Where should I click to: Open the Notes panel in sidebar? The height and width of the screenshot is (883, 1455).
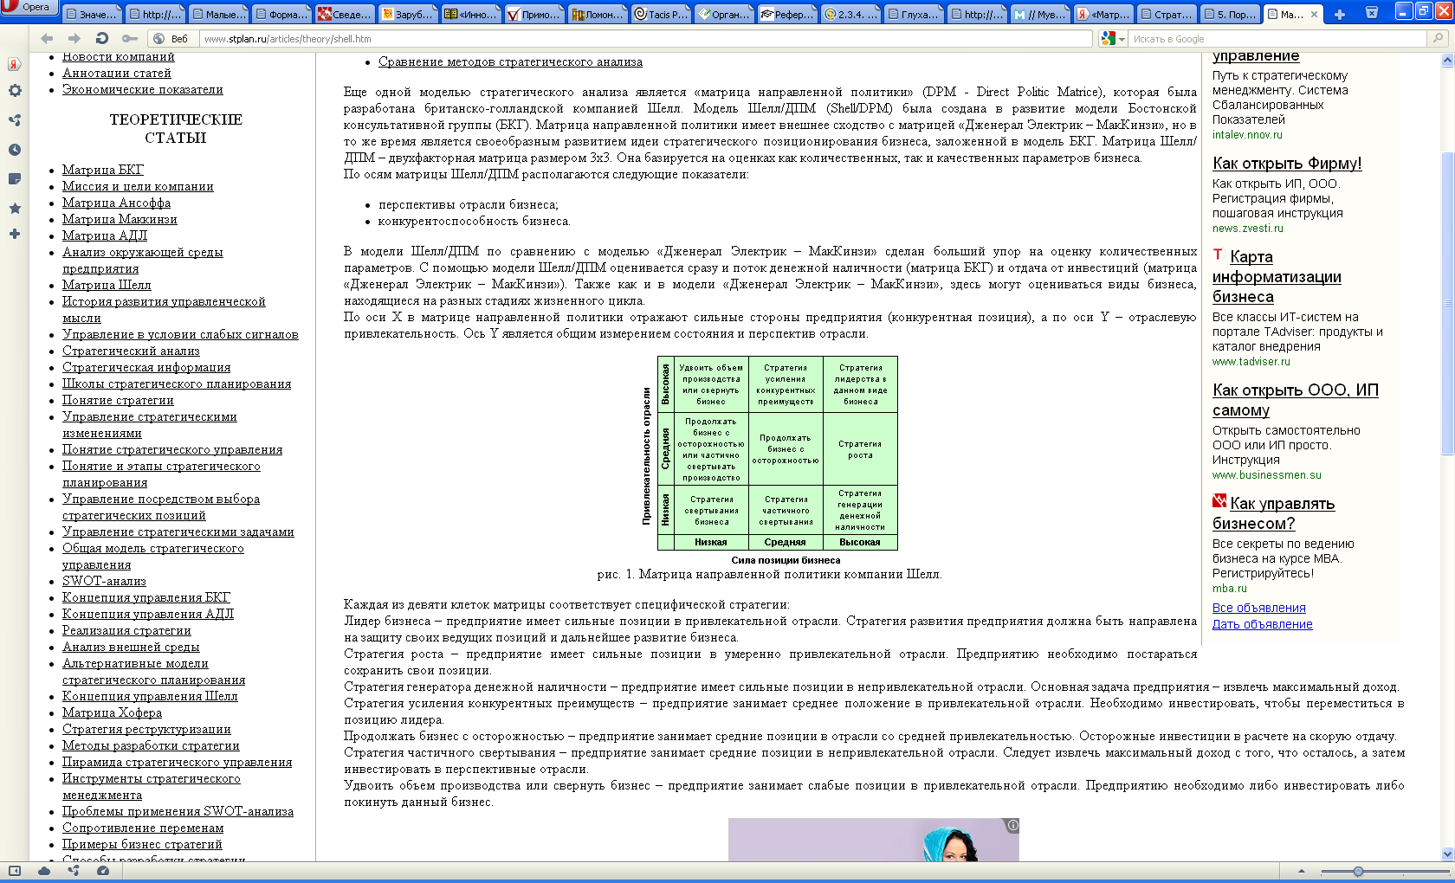click(14, 179)
